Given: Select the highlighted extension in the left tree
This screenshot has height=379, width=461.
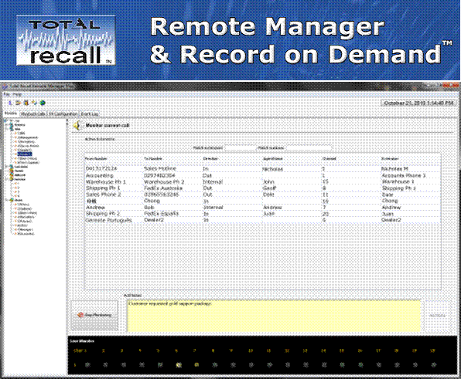Looking at the screenshot, I should (25, 154).
